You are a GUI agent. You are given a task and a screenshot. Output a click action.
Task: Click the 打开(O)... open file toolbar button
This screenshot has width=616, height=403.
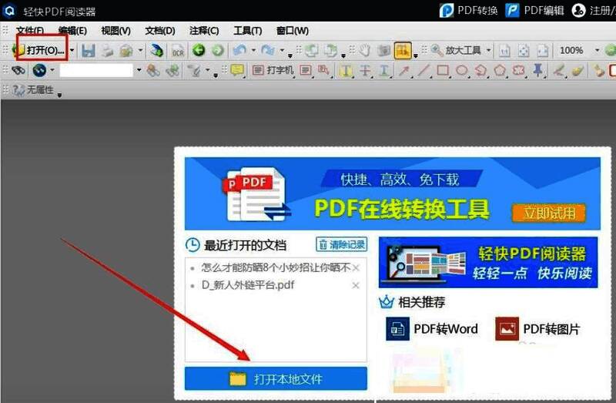[x=39, y=50]
